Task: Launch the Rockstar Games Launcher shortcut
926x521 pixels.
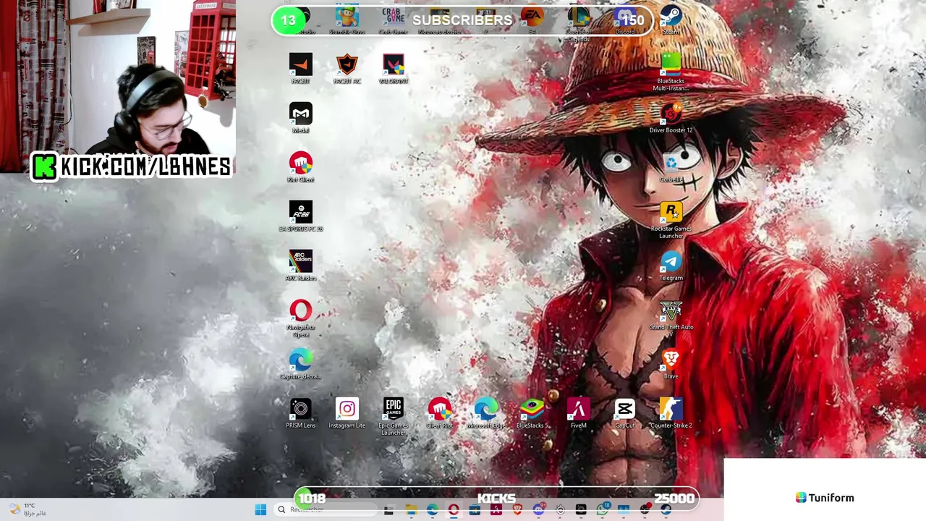Action: (x=671, y=220)
